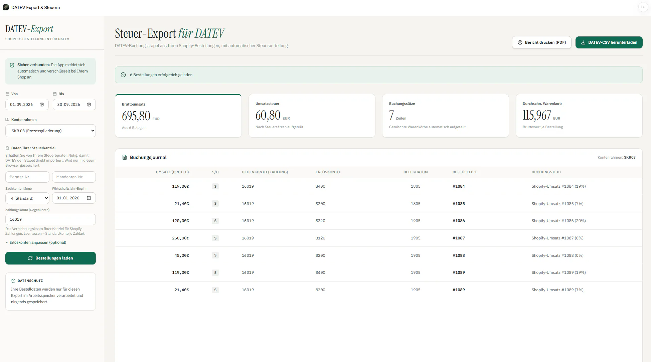Focus the Mandanten-Nr. input field
651x362 pixels.
coord(74,177)
